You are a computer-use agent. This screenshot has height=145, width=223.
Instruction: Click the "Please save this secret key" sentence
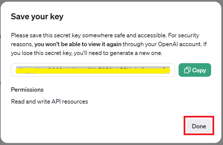pyautogui.click(x=51, y=35)
